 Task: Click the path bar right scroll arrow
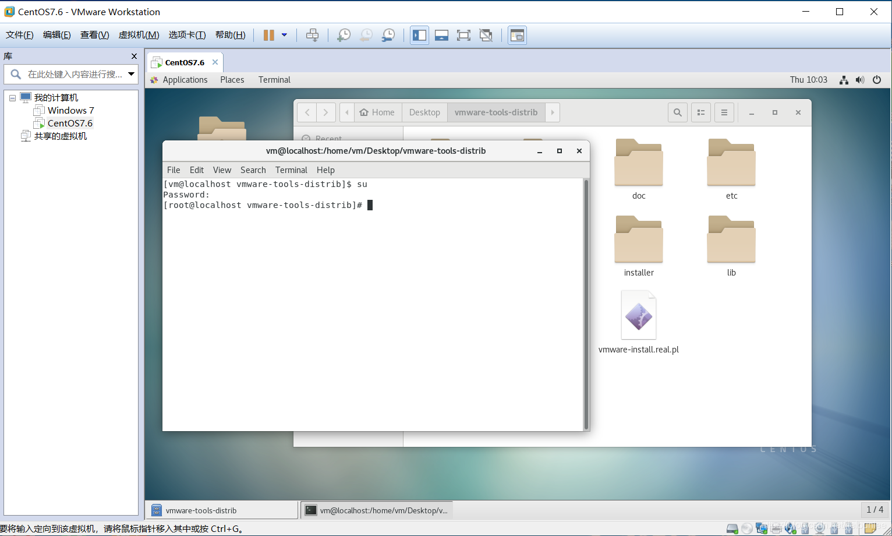pyautogui.click(x=553, y=112)
